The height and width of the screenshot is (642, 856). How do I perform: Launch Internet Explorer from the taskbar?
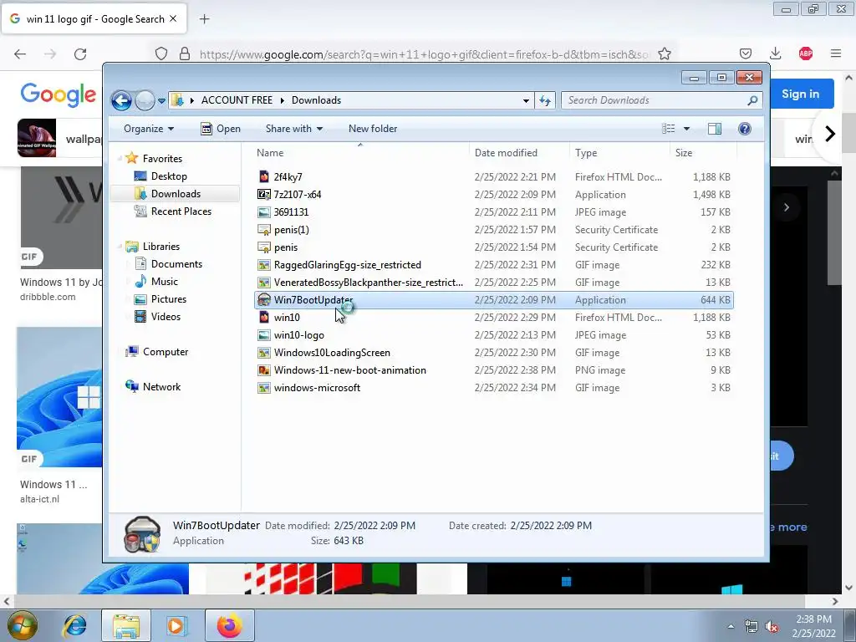[x=74, y=625]
